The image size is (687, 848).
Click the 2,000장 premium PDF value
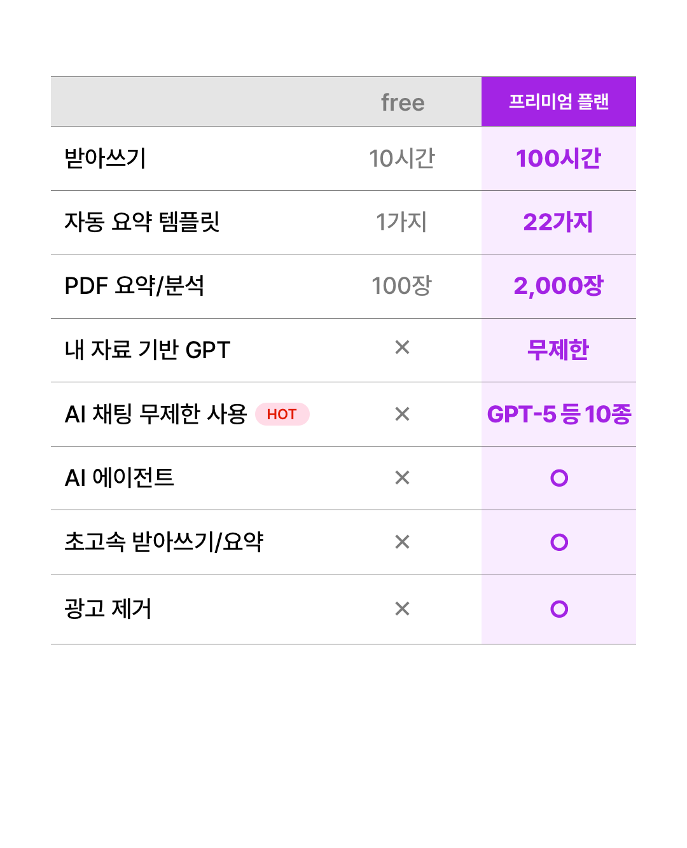pyautogui.click(x=559, y=286)
